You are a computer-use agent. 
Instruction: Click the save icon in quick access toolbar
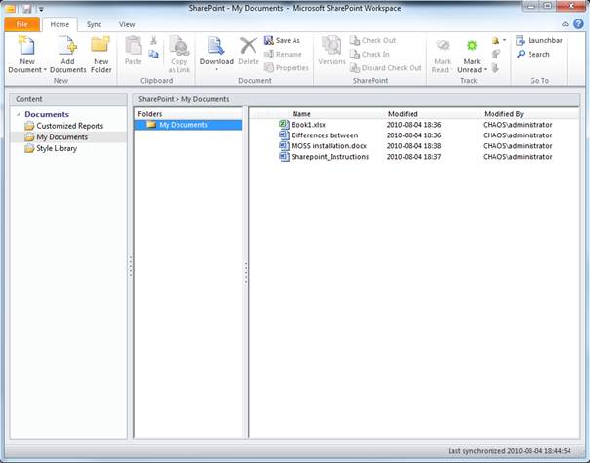pos(26,8)
